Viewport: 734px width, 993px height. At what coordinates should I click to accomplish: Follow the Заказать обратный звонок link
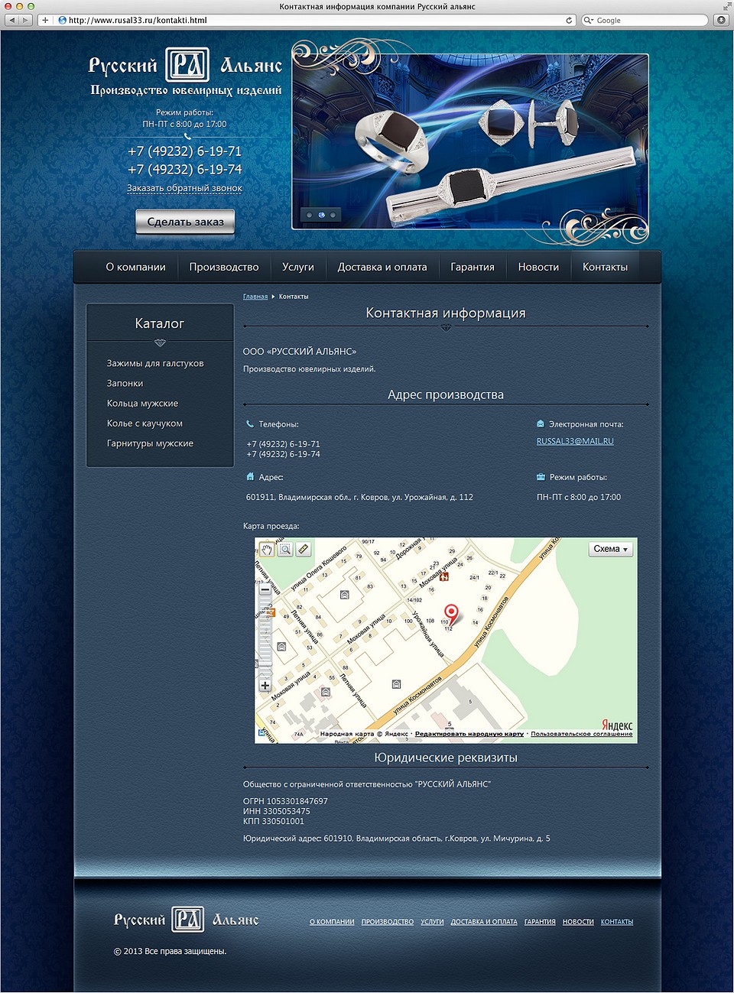(184, 188)
